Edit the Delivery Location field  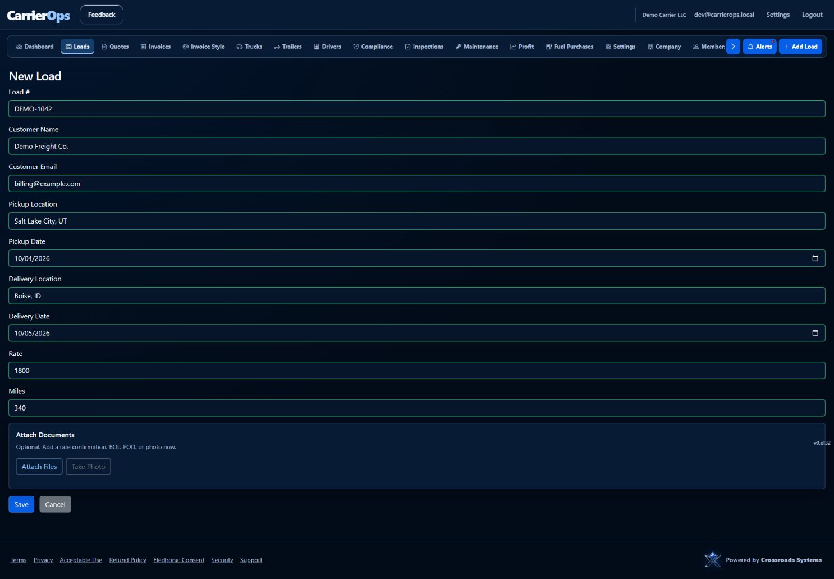click(417, 295)
